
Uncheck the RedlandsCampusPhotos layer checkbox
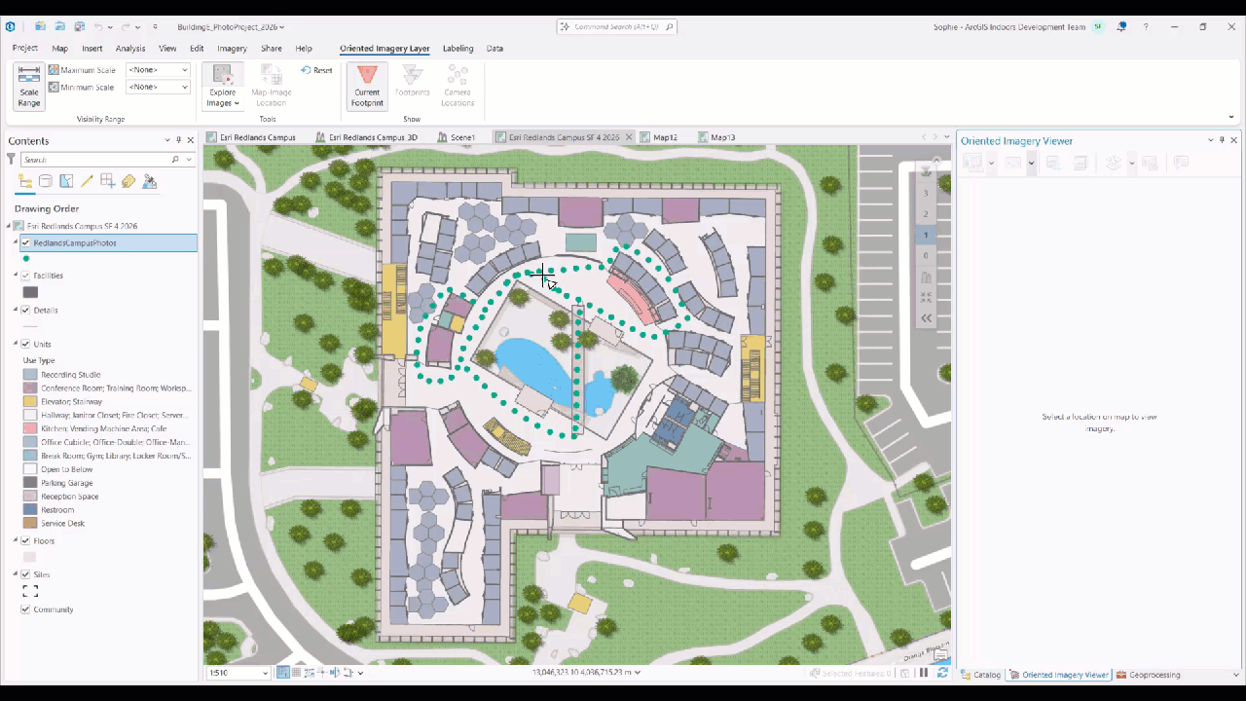(26, 243)
